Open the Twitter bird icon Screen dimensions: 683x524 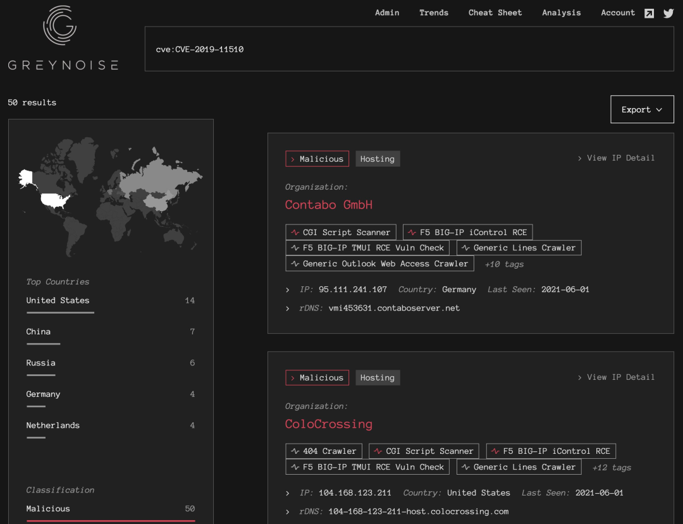pyautogui.click(x=668, y=13)
